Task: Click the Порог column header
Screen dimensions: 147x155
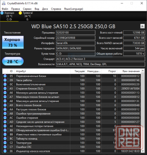Action: [x=109, y=71]
